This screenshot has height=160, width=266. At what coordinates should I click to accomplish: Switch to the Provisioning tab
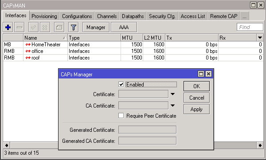click(44, 16)
